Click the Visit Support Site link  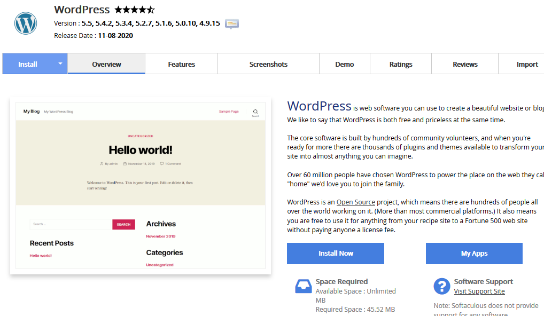pyautogui.click(x=479, y=291)
